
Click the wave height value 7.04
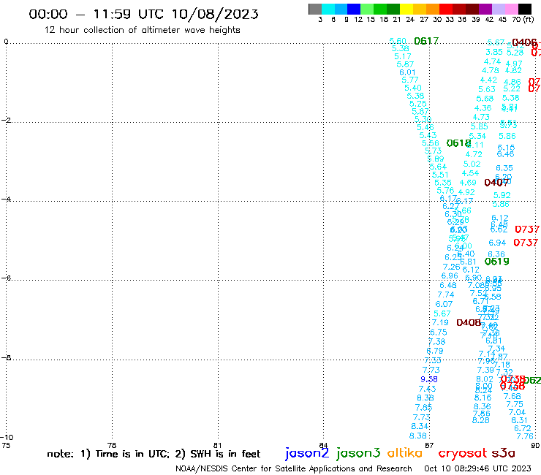(x=517, y=412)
